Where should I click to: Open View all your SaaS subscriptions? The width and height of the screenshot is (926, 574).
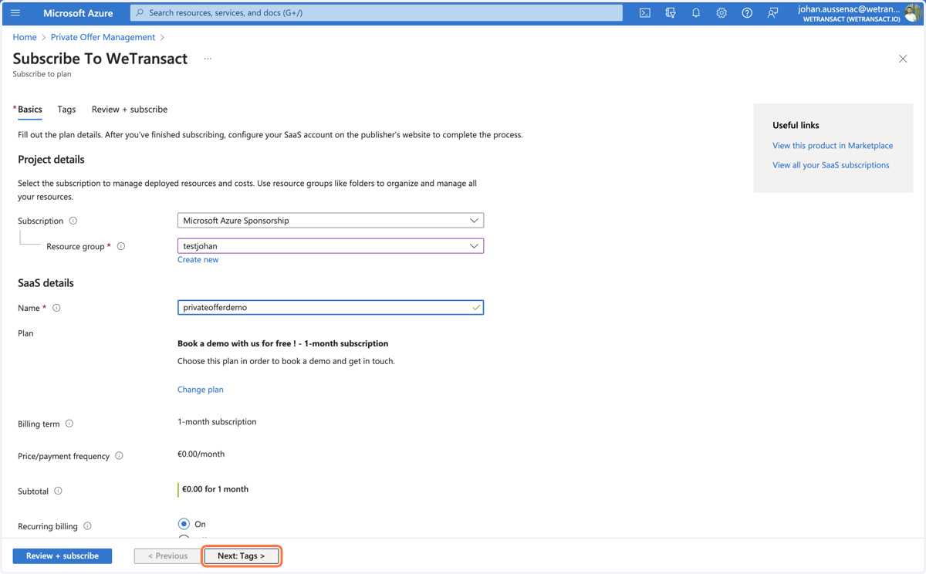[x=830, y=165]
